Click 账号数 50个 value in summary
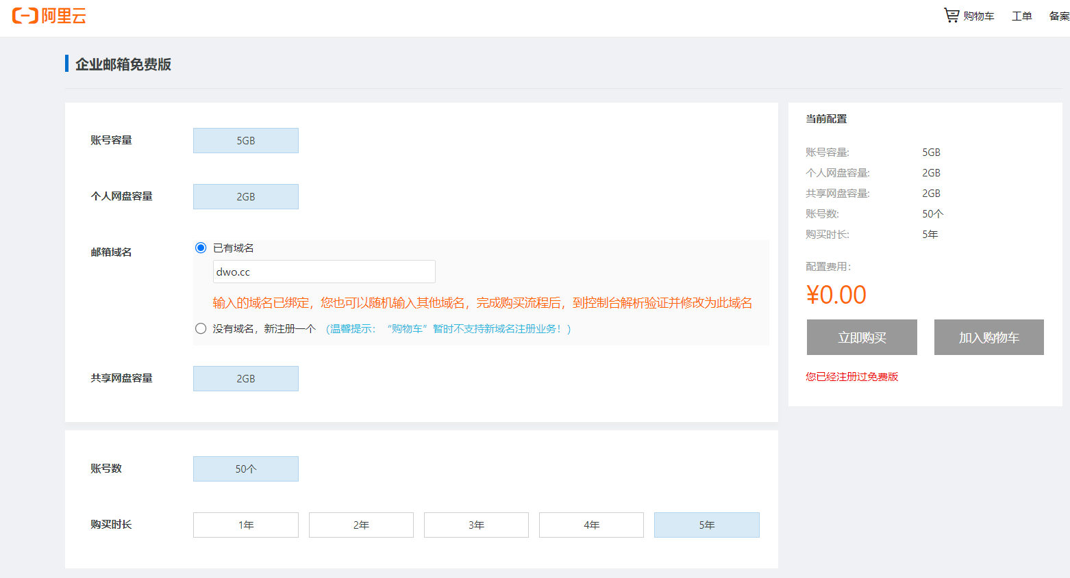The height and width of the screenshot is (578, 1070). pos(933,214)
